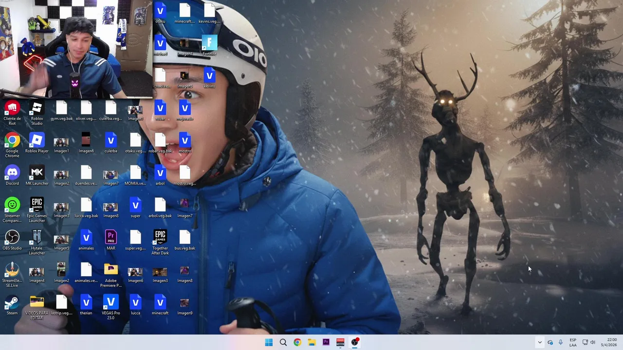Open Voicemeeter from the taskbar
Viewport: 623px width, 350px height.
point(340,342)
